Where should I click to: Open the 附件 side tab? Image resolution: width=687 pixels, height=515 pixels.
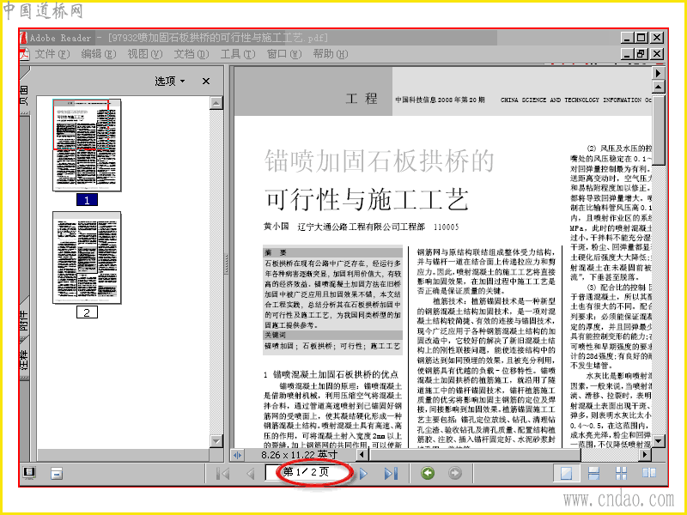click(x=24, y=320)
